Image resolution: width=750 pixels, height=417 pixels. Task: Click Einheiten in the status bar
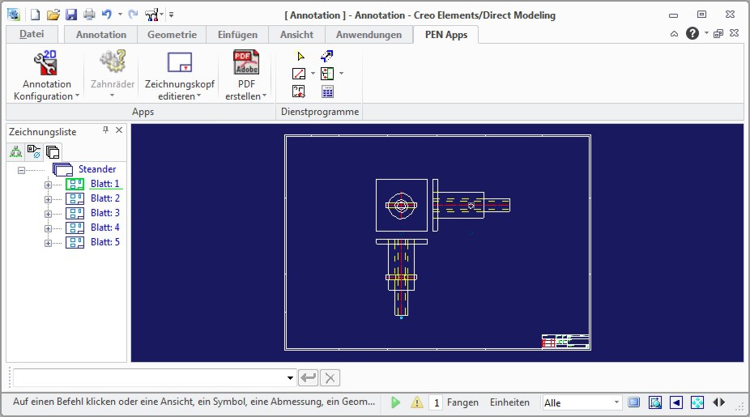pos(509,402)
